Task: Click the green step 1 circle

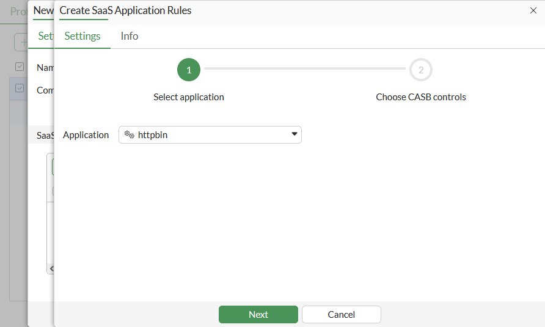Action: pyautogui.click(x=189, y=70)
